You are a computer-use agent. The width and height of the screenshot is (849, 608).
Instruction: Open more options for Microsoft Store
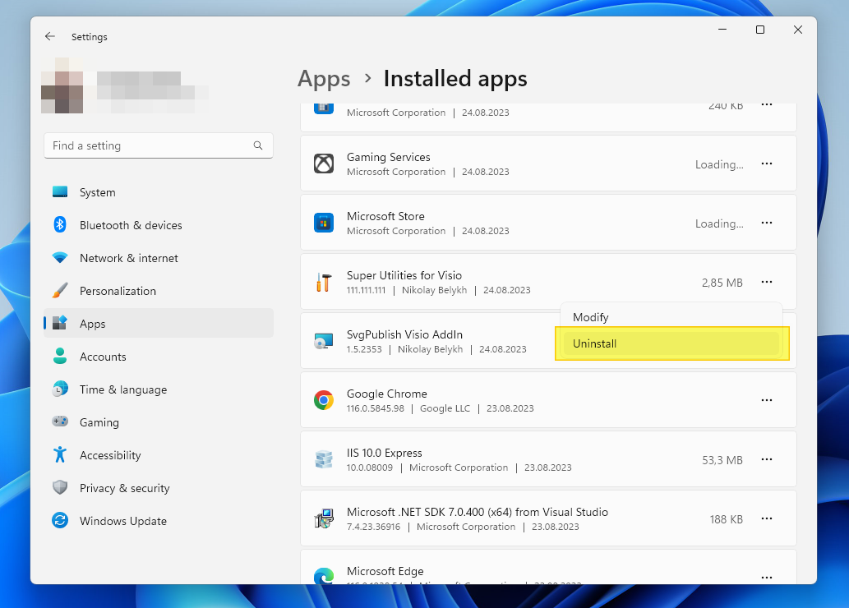(x=767, y=223)
